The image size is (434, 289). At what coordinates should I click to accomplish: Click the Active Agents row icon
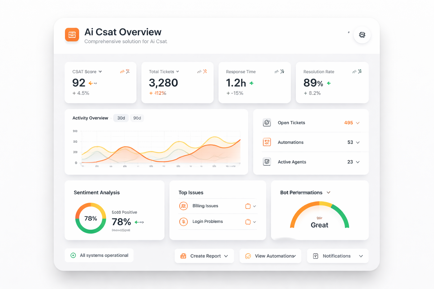[267, 162]
